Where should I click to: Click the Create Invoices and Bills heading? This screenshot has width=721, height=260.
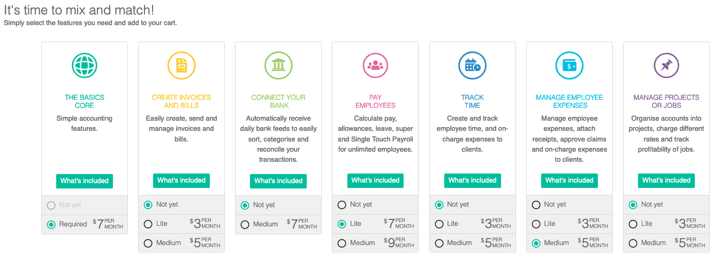click(181, 101)
